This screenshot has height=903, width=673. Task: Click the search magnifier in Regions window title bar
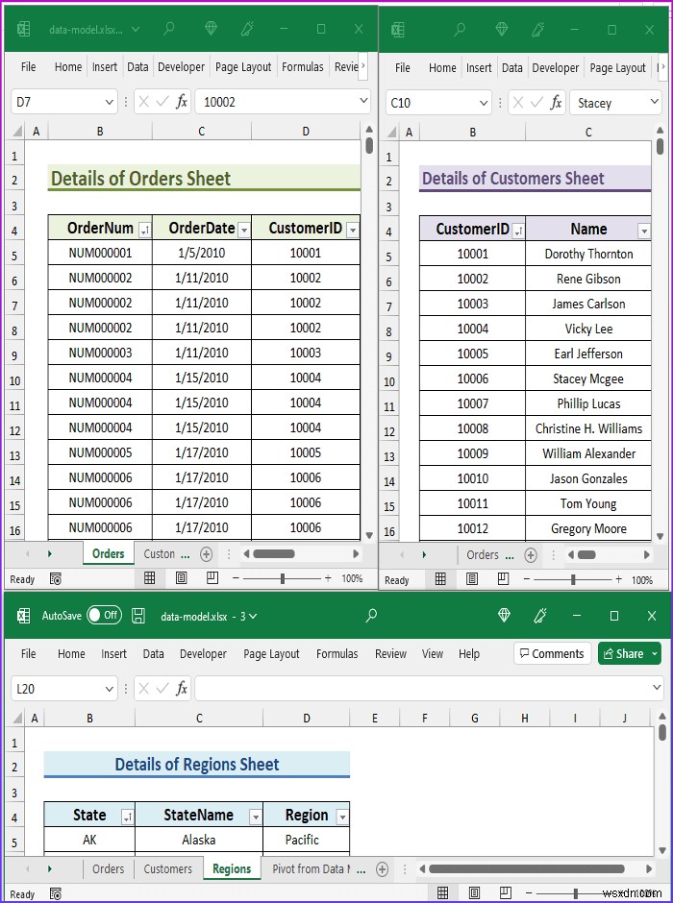click(x=372, y=616)
